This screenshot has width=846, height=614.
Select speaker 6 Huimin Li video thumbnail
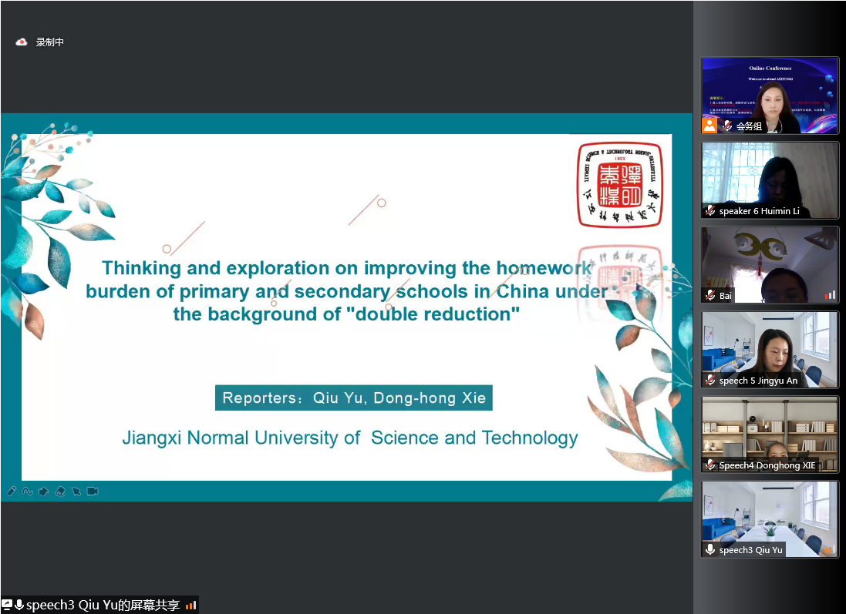pos(770,180)
